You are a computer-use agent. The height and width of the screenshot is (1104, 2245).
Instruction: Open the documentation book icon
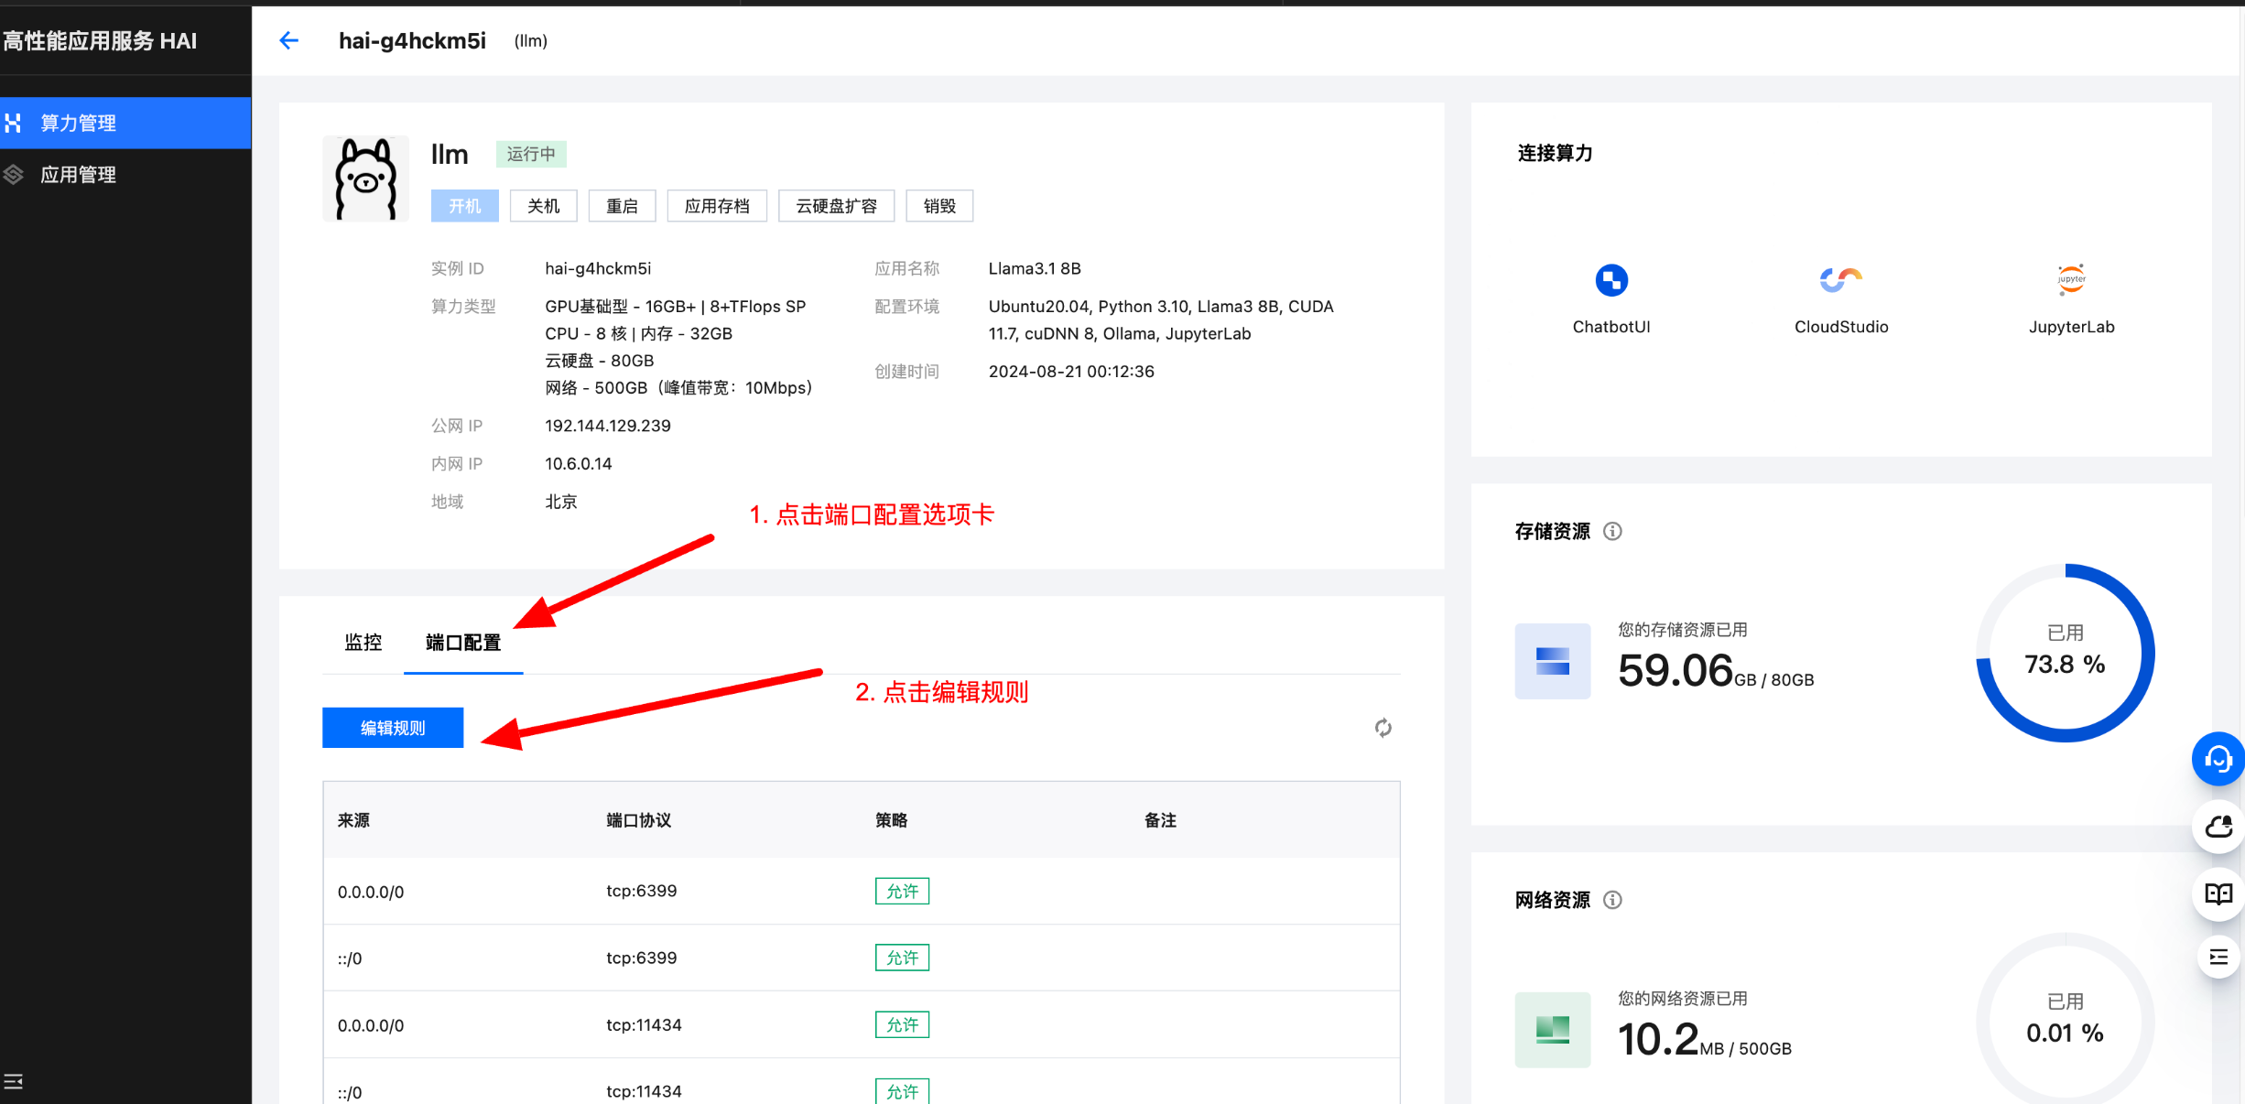point(2218,893)
